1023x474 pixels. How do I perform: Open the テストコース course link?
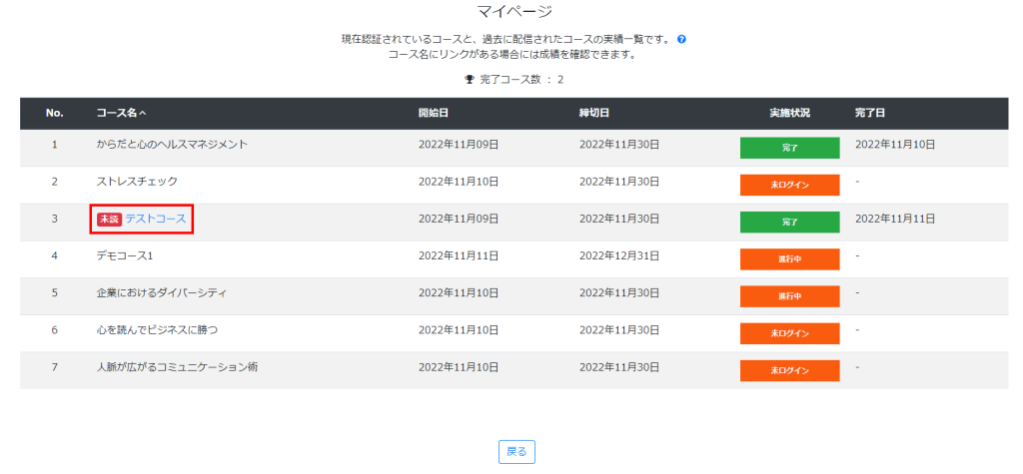155,219
